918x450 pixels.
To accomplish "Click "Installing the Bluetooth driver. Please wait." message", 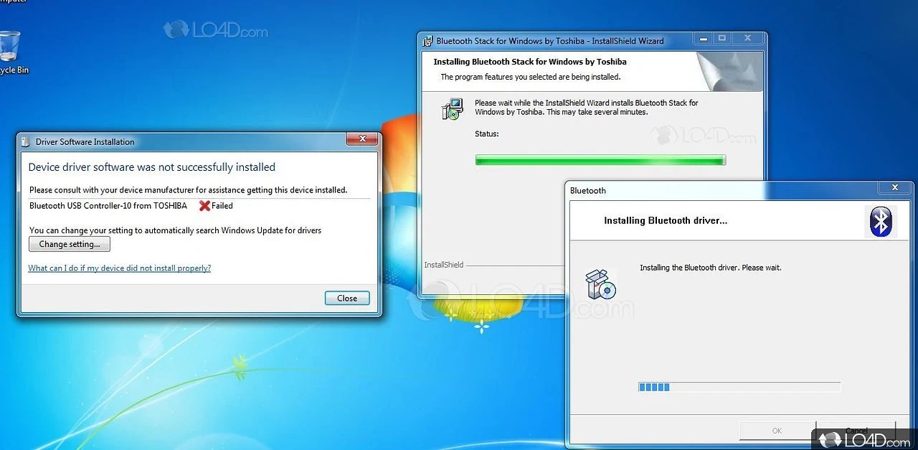I will click(710, 268).
